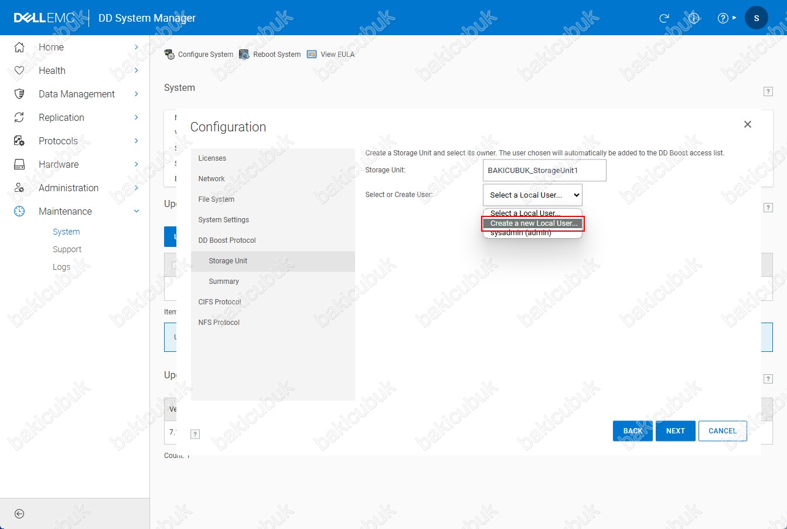Expand the Protocols chevron
Screen dimensions: 787x529
pyautogui.click(x=136, y=141)
